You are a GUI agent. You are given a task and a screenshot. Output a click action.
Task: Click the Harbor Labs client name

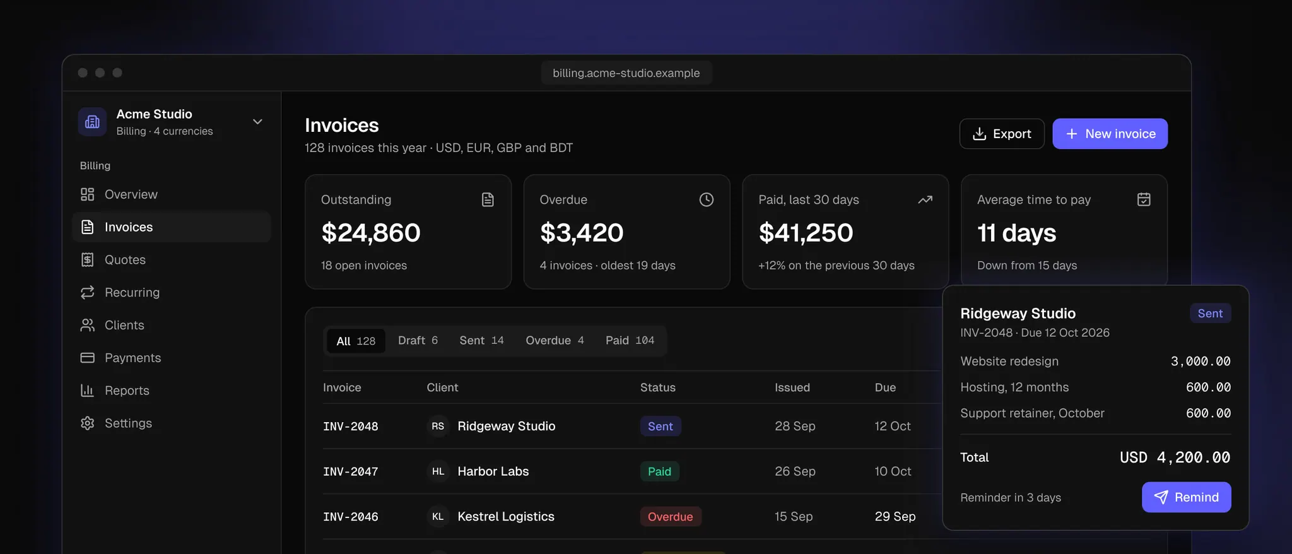(493, 471)
